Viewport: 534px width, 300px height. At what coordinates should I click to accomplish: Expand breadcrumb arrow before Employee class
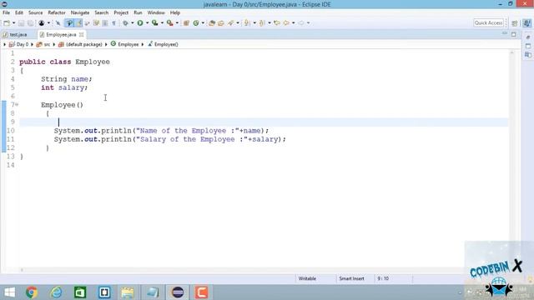(x=106, y=44)
